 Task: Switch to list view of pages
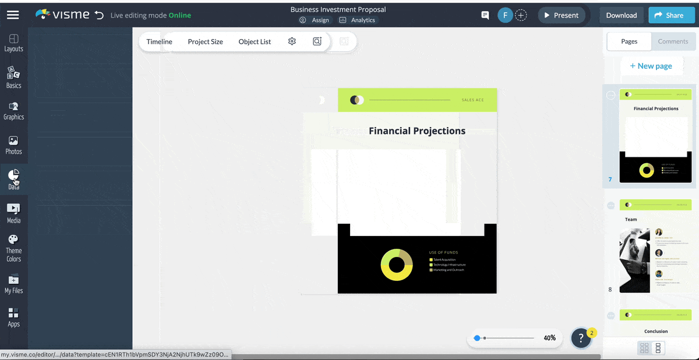click(x=659, y=347)
